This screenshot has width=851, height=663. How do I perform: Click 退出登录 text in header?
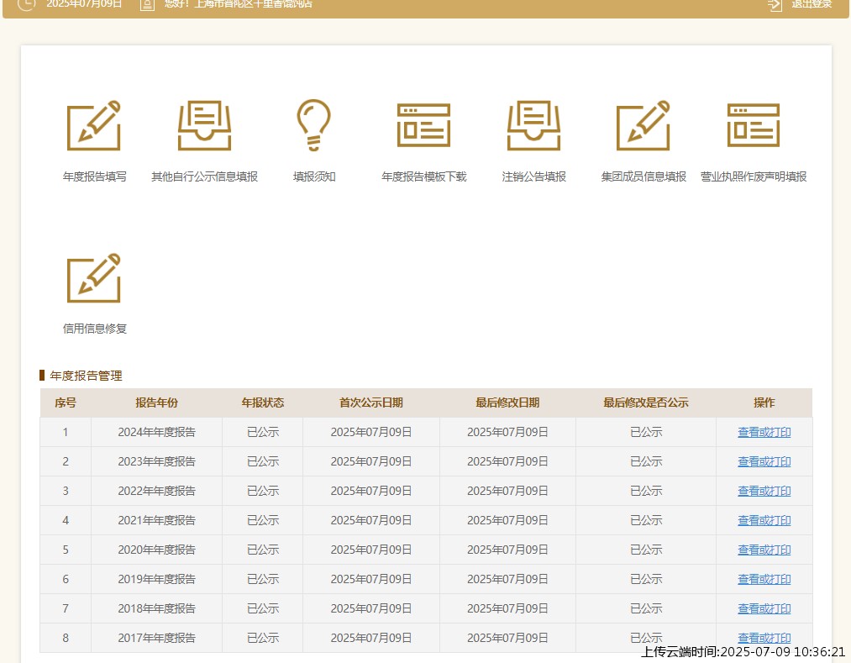pos(812,4)
